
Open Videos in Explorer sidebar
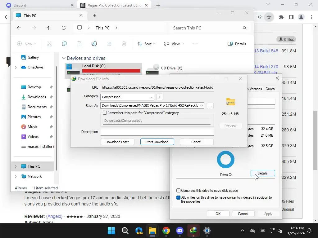pyautogui.click(x=33, y=137)
